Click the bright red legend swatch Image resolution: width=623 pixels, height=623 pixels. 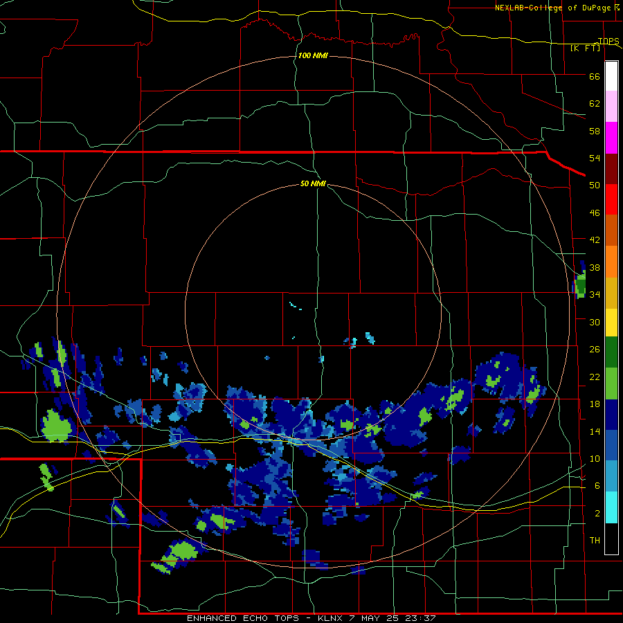click(611, 199)
